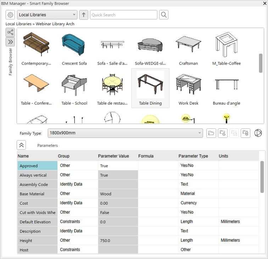Select the Assembly Code parameter name
Image resolution: width=268 pixels, height=259 pixels.
pyautogui.click(x=38, y=184)
